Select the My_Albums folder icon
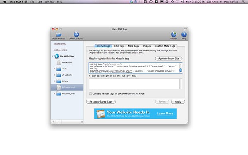Image resolution: width=248 pixels, height=155 pixels. point(59,75)
